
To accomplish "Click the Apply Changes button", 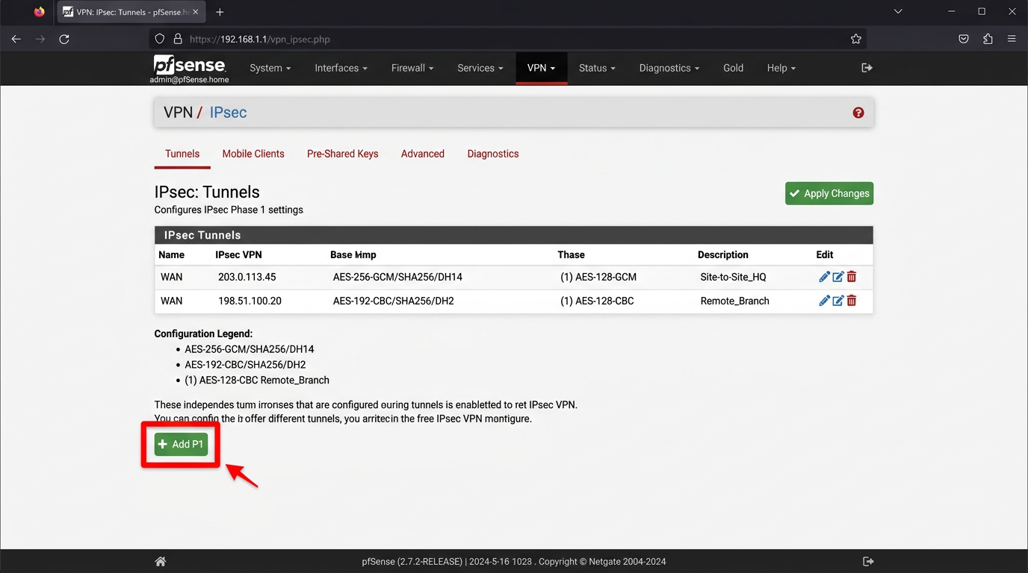I will pos(829,193).
